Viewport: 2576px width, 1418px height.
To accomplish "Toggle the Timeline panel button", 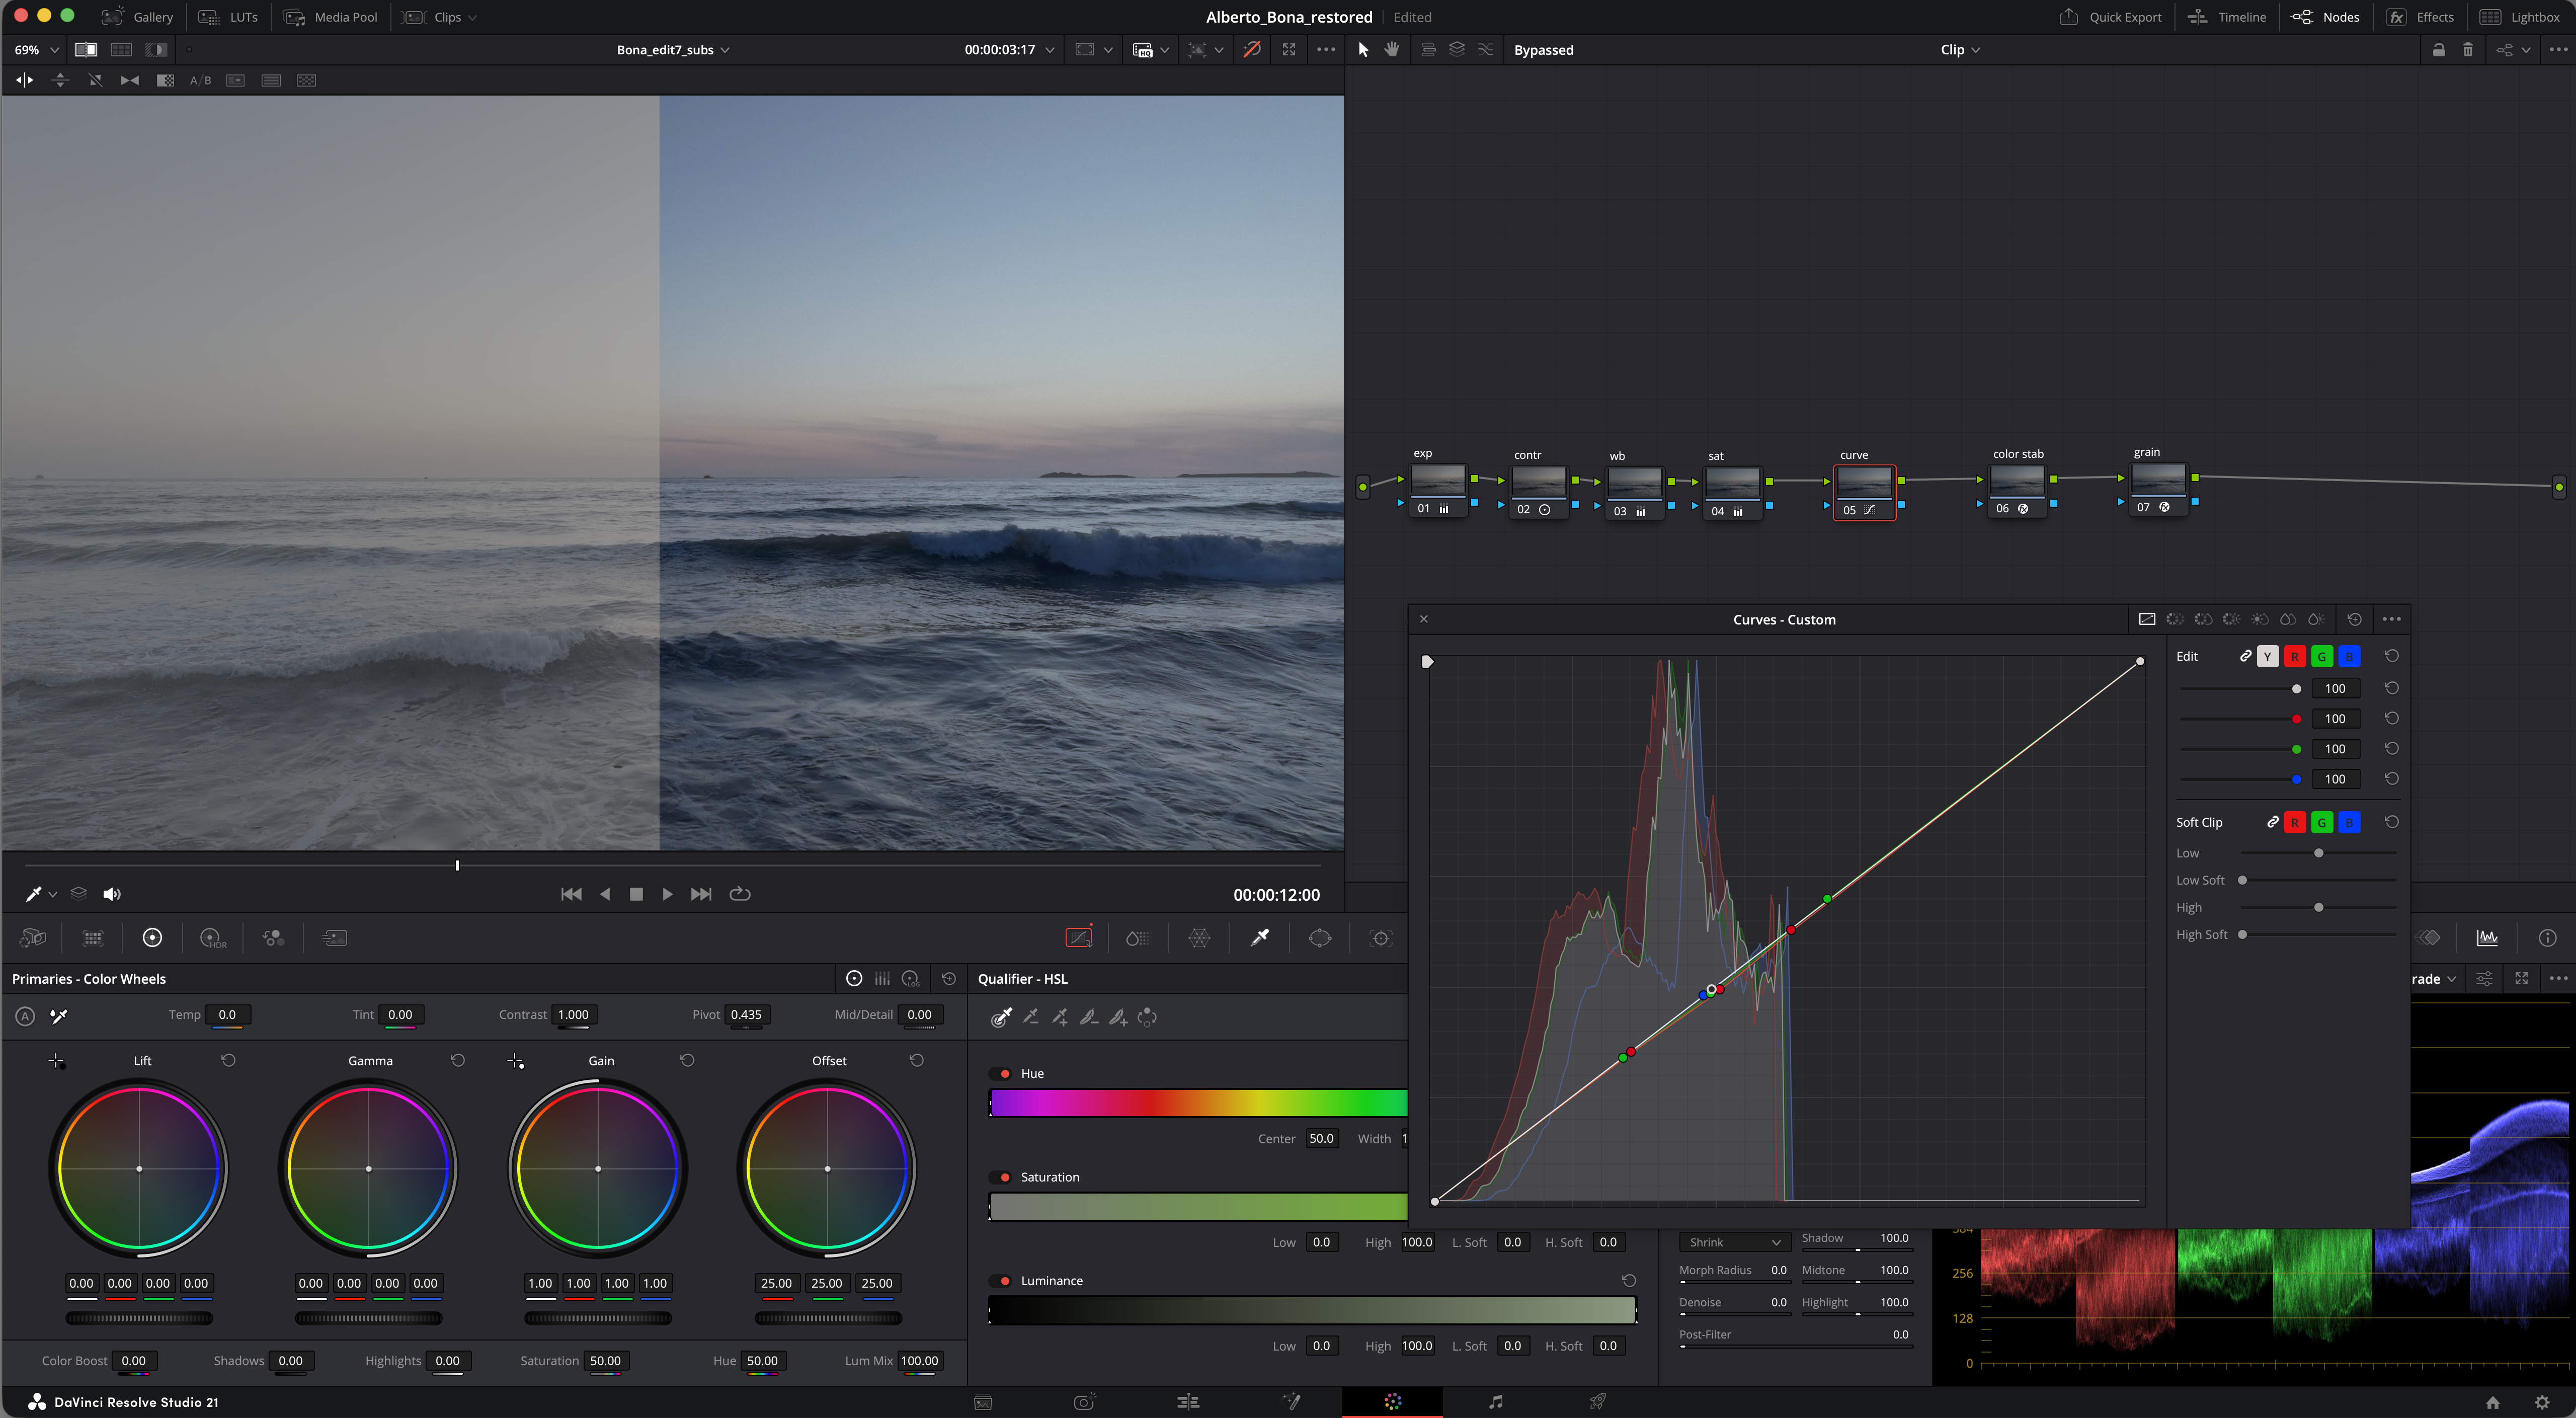I will point(2227,18).
